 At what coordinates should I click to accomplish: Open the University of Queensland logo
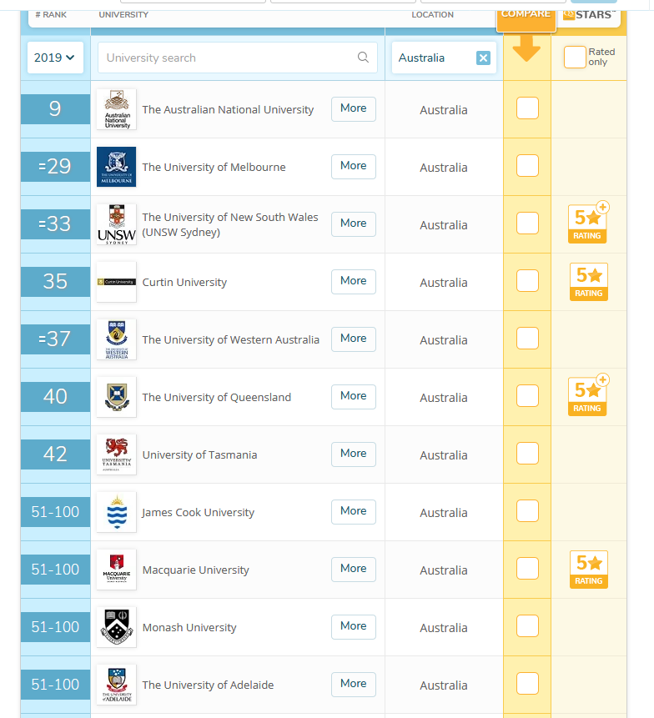click(x=116, y=397)
